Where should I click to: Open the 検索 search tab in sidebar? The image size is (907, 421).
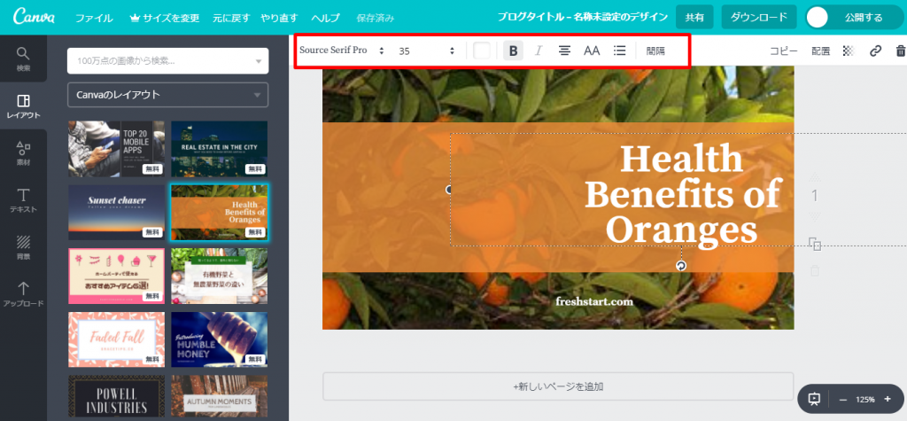pyautogui.click(x=23, y=59)
